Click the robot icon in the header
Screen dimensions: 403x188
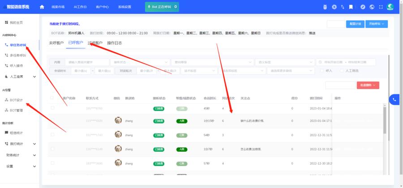click(325, 7)
